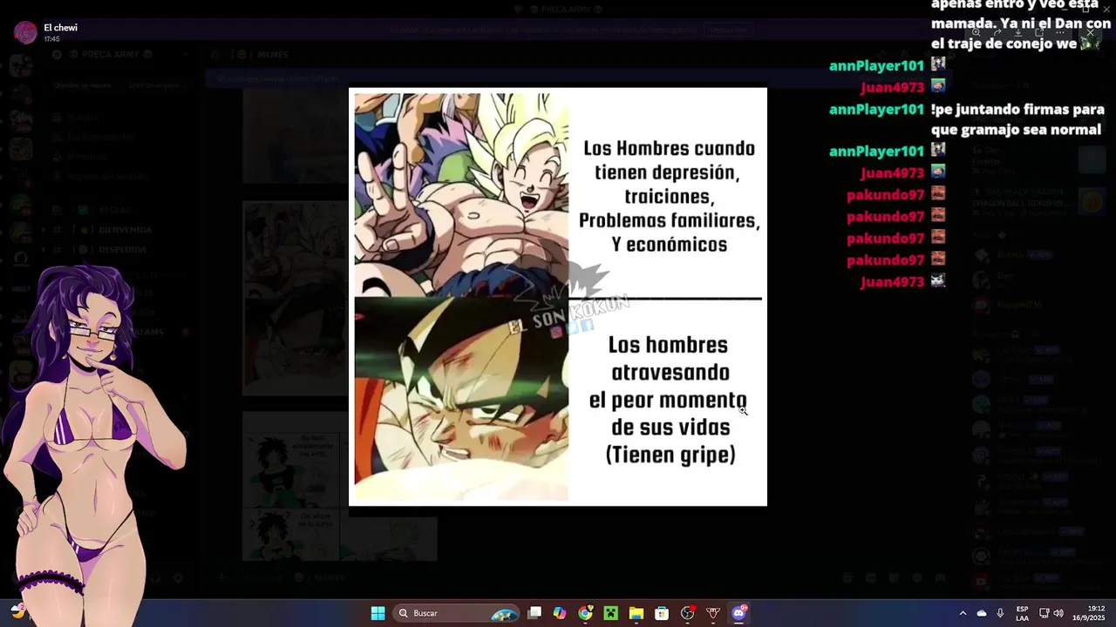1116x627 pixels.
Task: Click the first annPlayer101 name in the chat overlay
Action: [876, 65]
